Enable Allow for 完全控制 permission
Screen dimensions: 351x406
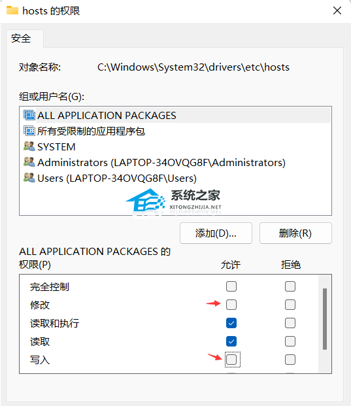pyautogui.click(x=231, y=286)
